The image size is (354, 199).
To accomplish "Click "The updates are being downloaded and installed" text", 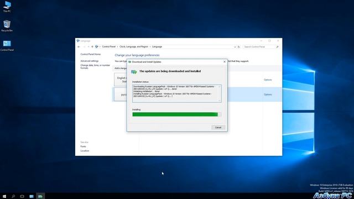I will [x=170, y=71].
